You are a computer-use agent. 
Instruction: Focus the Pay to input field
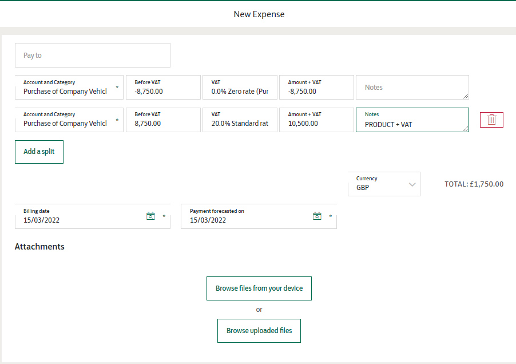(x=92, y=56)
